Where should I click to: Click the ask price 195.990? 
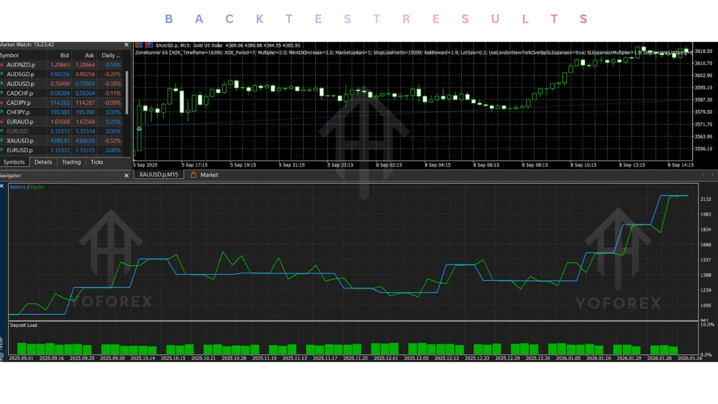pyautogui.click(x=85, y=112)
